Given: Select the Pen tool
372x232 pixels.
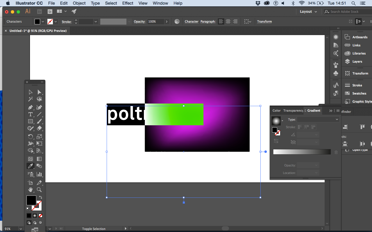Looking at the screenshot, I should click(x=31, y=107).
